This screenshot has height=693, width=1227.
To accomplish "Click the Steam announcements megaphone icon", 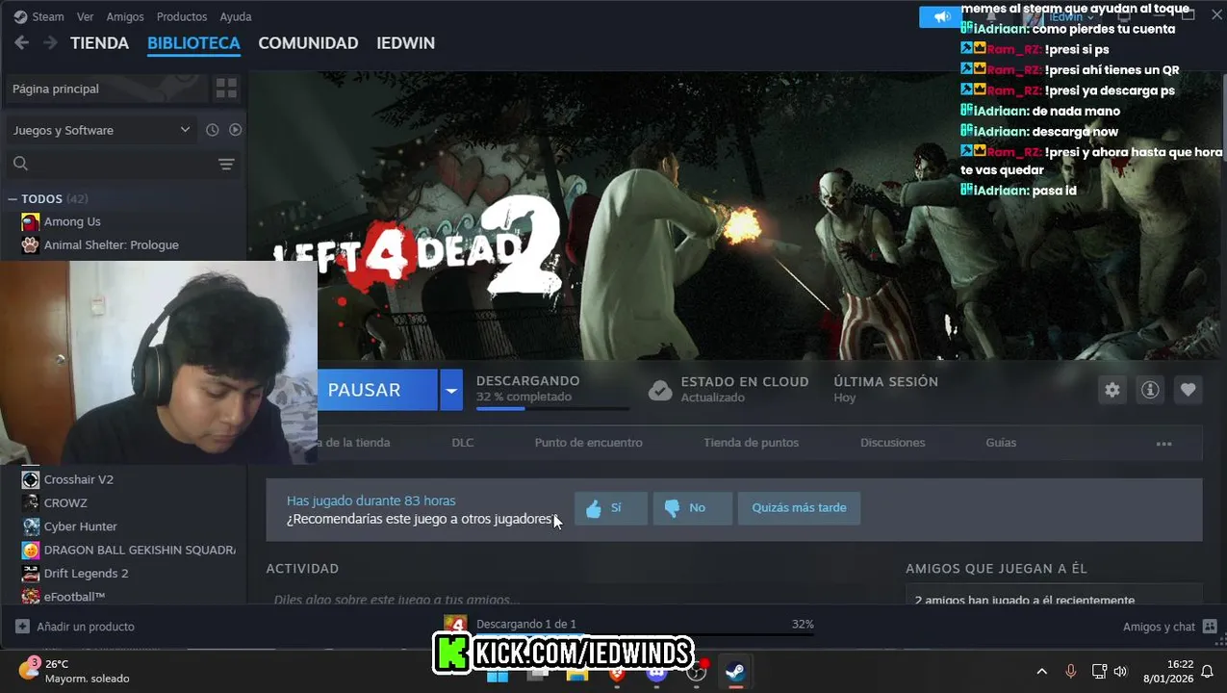I will coord(940,16).
